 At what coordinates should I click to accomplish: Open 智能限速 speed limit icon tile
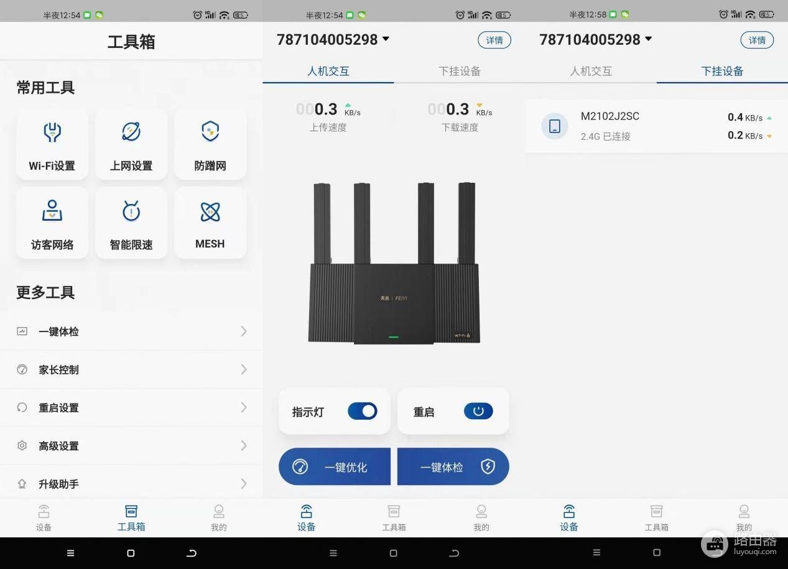pos(131,223)
